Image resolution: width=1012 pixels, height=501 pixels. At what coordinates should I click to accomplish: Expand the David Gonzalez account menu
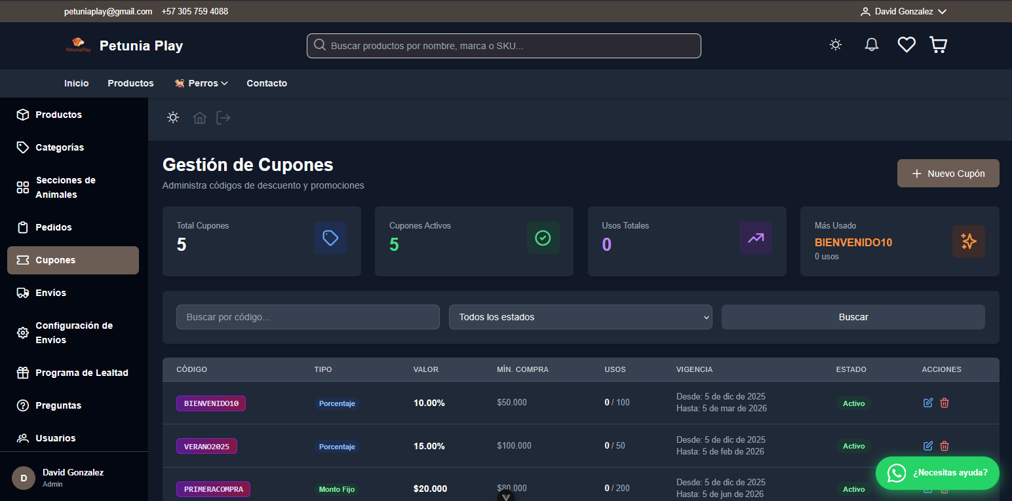[x=903, y=12]
